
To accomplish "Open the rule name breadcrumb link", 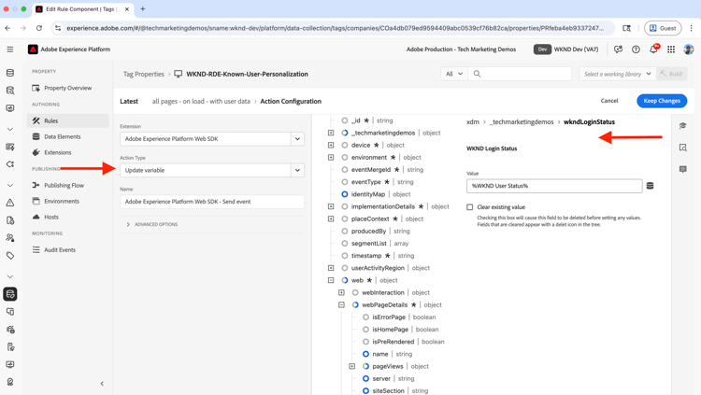I will click(x=201, y=102).
